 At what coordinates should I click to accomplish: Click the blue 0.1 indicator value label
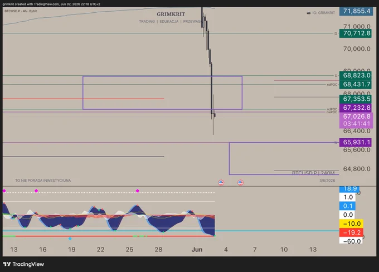point(347,206)
